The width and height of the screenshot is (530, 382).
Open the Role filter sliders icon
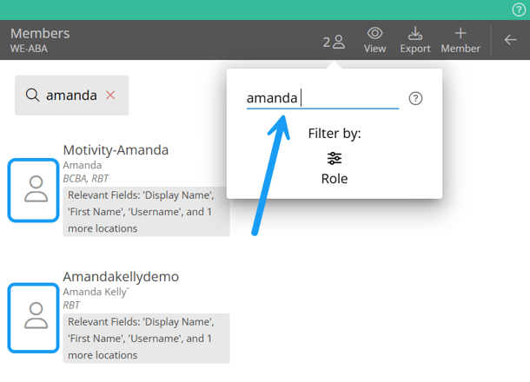(335, 158)
